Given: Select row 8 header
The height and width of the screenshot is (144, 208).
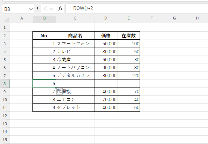Looking at the screenshot, I should 5,84.
